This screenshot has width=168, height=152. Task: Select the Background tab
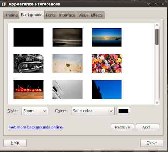tap(32, 15)
